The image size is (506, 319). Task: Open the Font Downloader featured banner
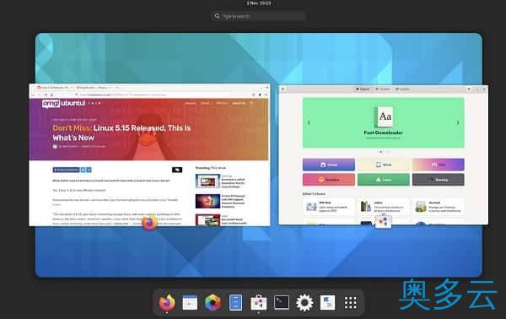pyautogui.click(x=384, y=123)
